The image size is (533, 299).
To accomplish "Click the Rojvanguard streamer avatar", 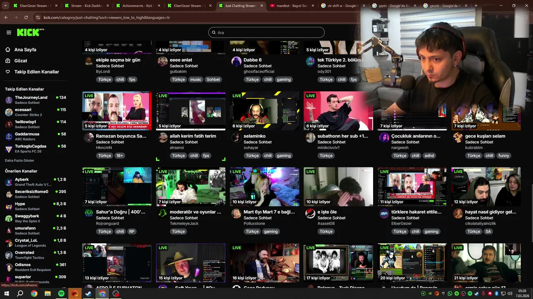I will tap(89, 213).
